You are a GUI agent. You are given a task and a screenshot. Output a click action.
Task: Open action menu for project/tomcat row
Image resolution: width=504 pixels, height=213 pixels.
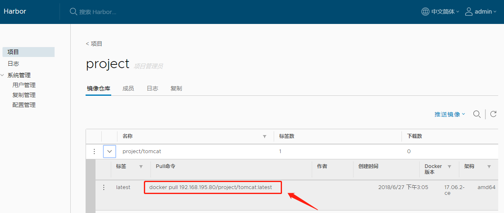94,151
